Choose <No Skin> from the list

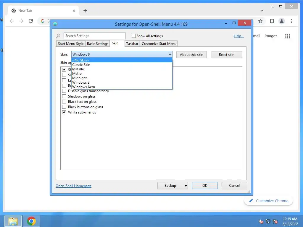122,60
